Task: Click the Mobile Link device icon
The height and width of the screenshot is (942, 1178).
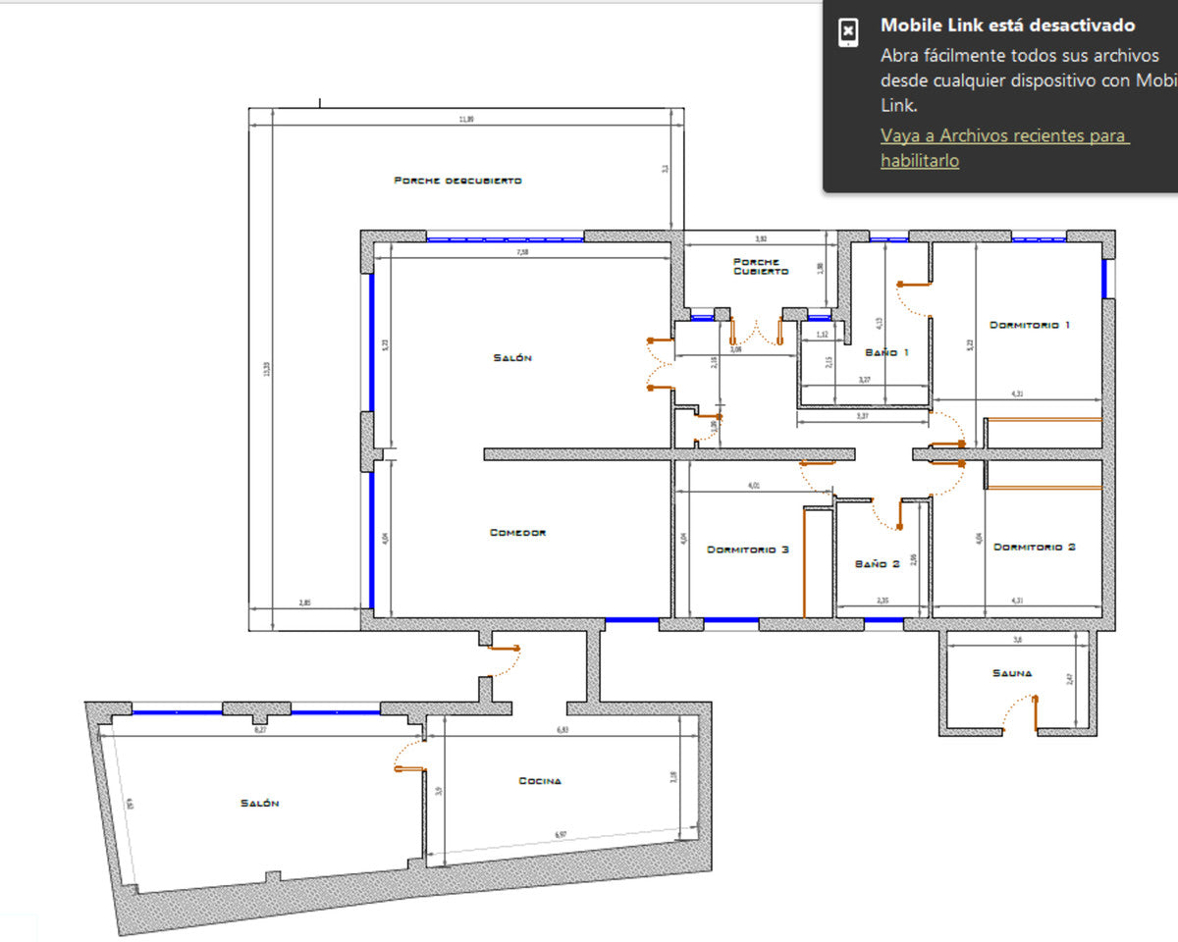Action: (x=848, y=32)
